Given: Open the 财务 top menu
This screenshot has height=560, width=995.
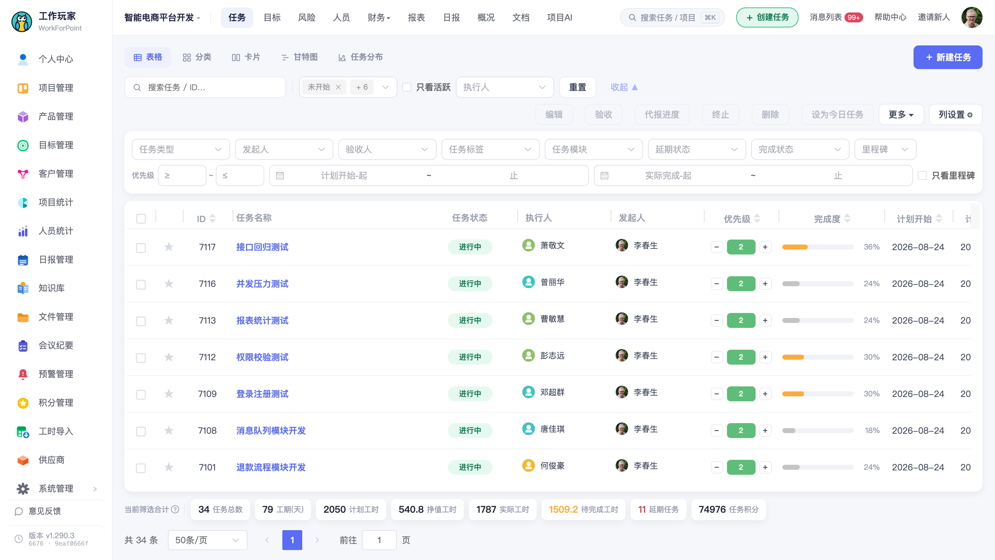Looking at the screenshot, I should pyautogui.click(x=378, y=17).
